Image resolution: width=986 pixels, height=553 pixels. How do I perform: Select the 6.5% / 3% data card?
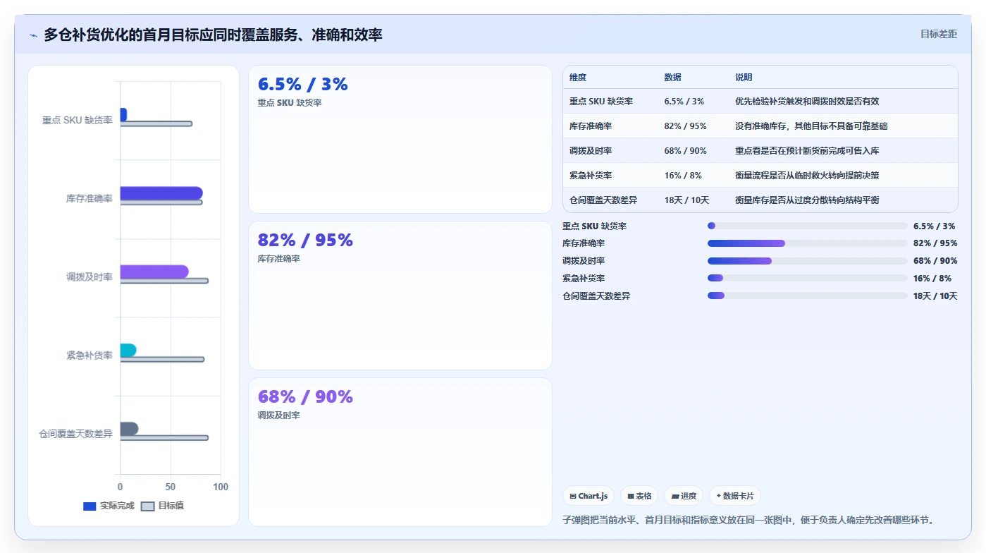pos(400,139)
